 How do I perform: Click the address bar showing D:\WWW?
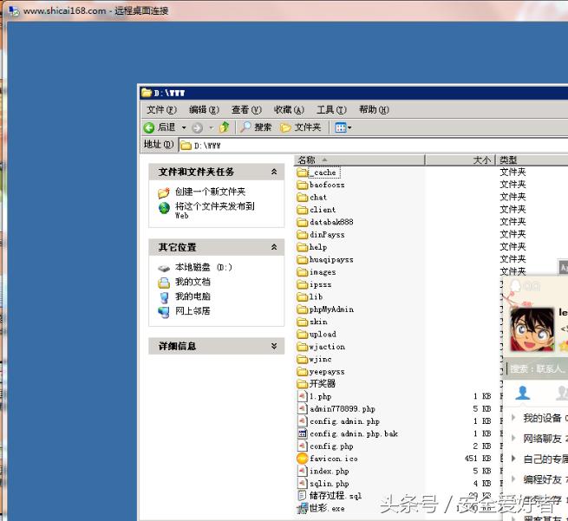pyautogui.click(x=373, y=146)
